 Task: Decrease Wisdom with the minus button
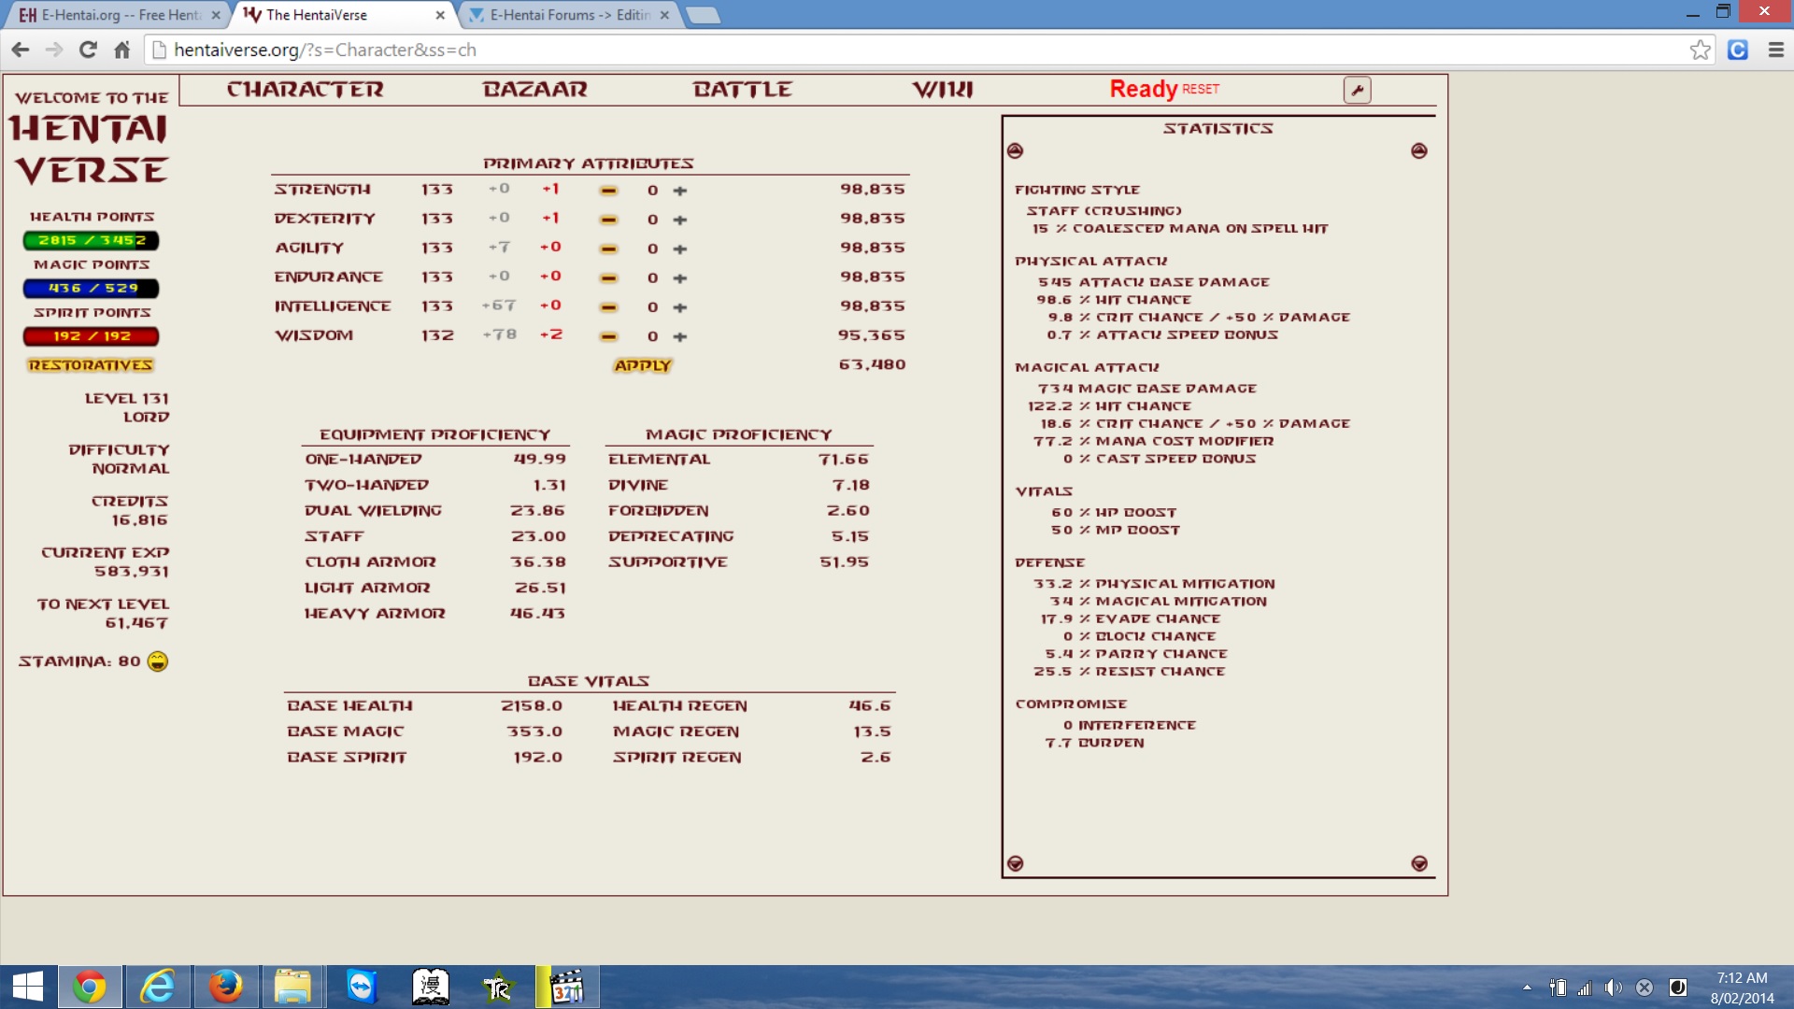click(x=608, y=336)
